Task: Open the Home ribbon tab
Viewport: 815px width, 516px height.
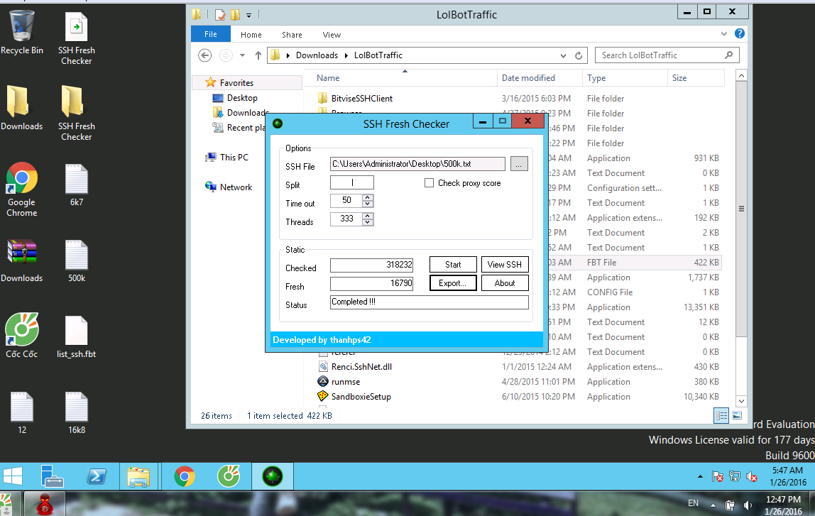Action: pos(251,35)
